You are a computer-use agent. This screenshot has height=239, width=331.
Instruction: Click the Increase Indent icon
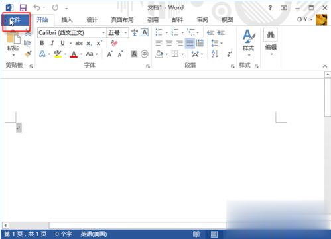coord(221,32)
